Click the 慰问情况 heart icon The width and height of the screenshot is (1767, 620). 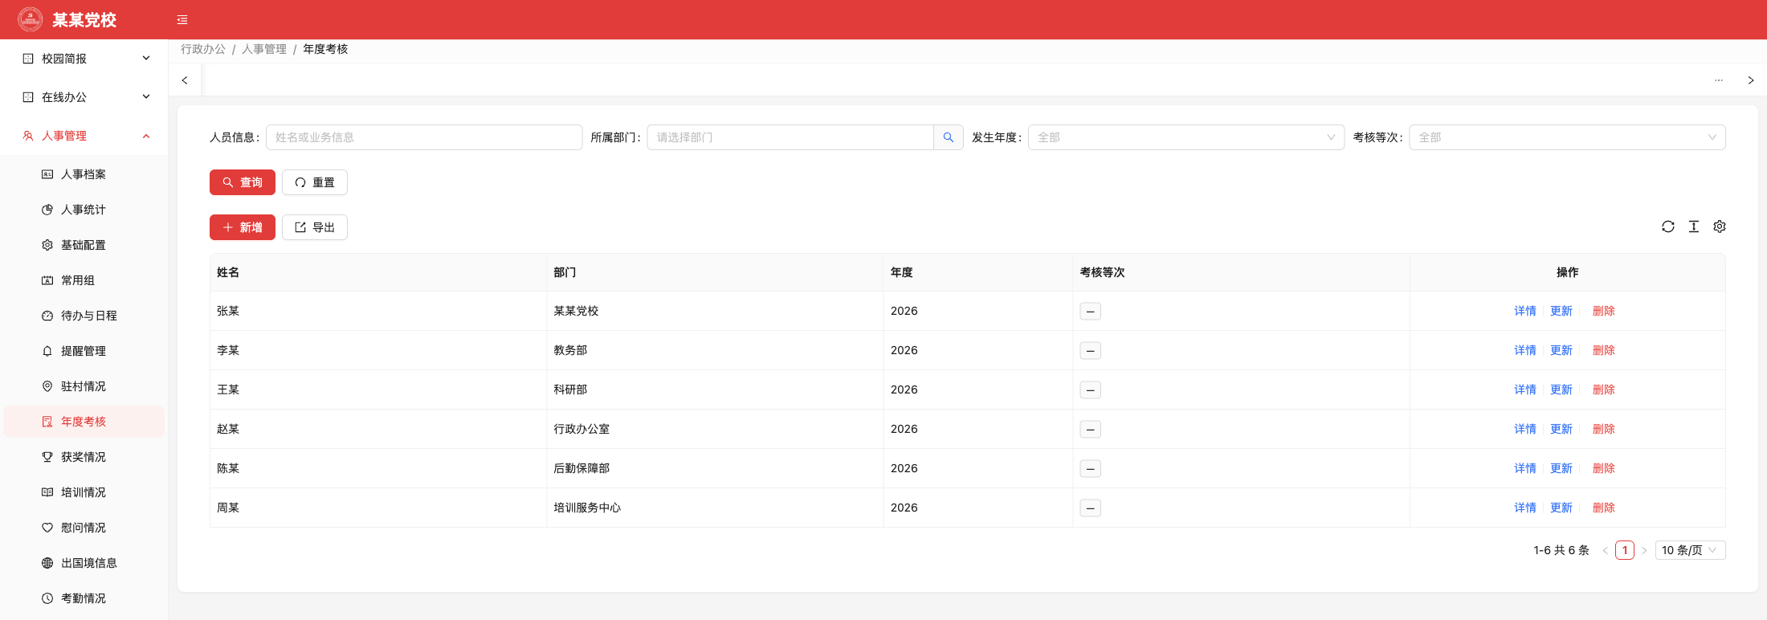click(47, 528)
